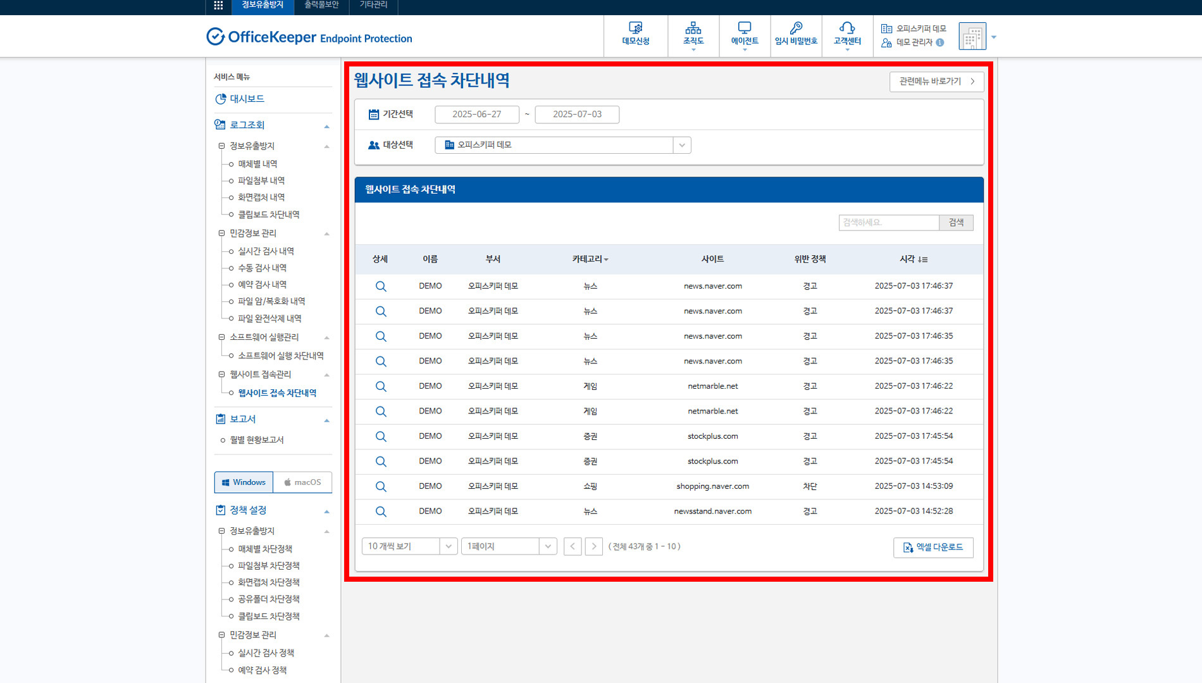This screenshot has width=1202, height=683.
Task: Open detail magnifier for first 17:46:35 news.naver.com row
Action: pyautogui.click(x=381, y=336)
